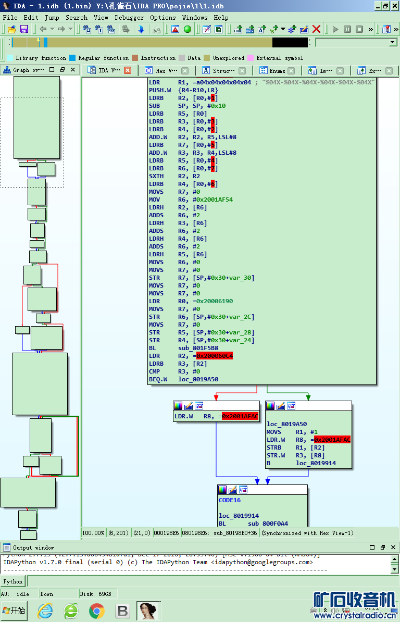Click the red warning triangle icon
This screenshot has width=400, height=622.
[x=175, y=29]
